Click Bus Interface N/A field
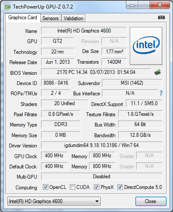173x212 pixels. pyautogui.click(x=130, y=93)
